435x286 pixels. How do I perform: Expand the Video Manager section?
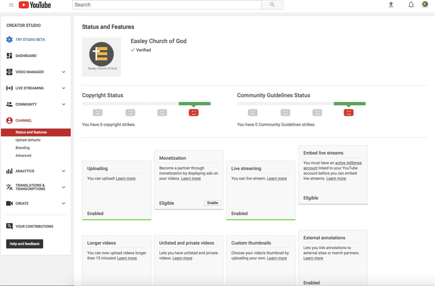click(x=63, y=72)
